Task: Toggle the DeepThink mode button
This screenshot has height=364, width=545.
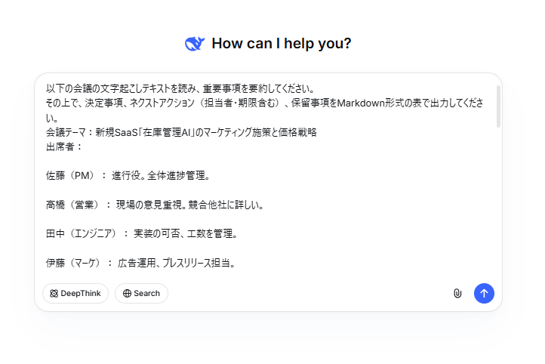Action: 75,293
